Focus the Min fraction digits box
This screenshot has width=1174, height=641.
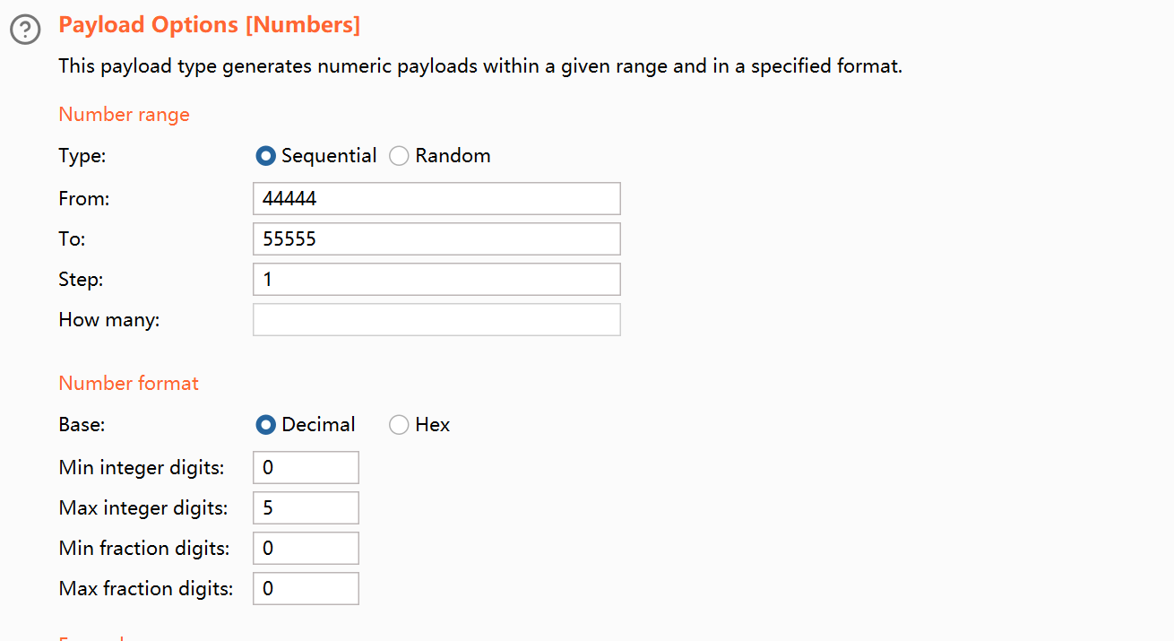click(x=306, y=549)
